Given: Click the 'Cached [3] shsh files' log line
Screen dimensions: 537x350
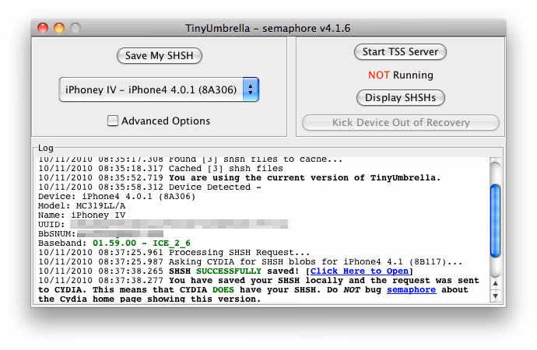Looking at the screenshot, I should 160,168.
